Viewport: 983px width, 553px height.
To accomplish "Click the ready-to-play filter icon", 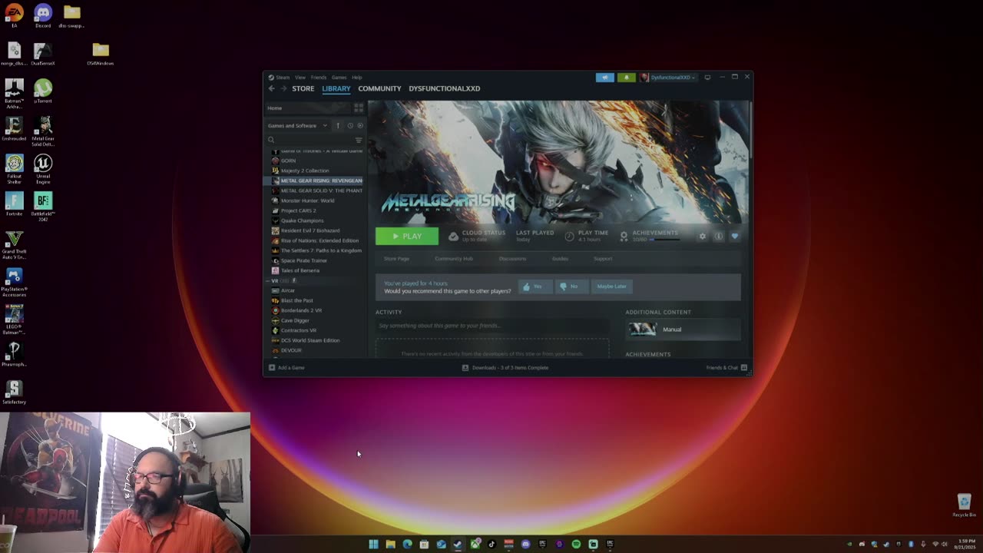I will tap(360, 126).
